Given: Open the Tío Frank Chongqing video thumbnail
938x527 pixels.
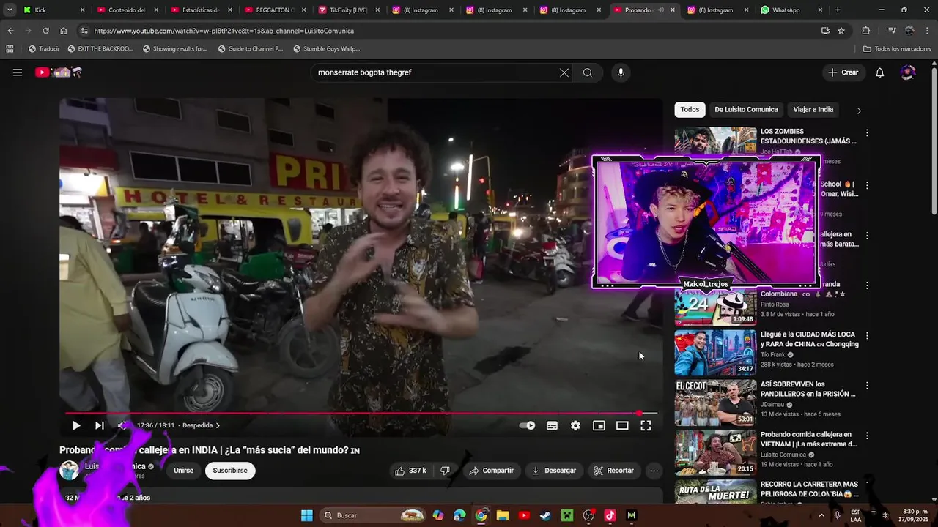Looking at the screenshot, I should click(715, 352).
